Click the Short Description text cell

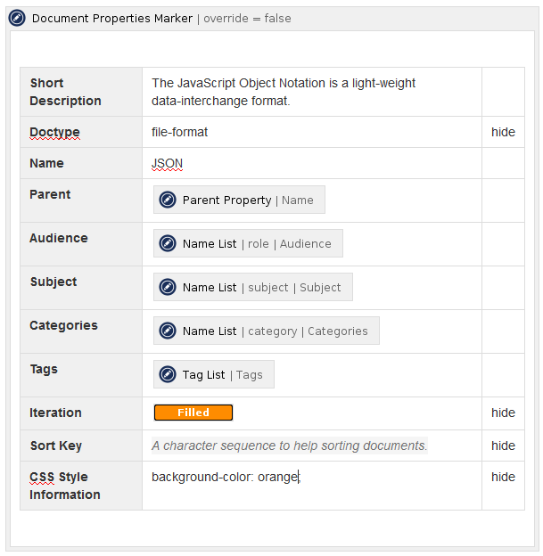[x=284, y=92]
